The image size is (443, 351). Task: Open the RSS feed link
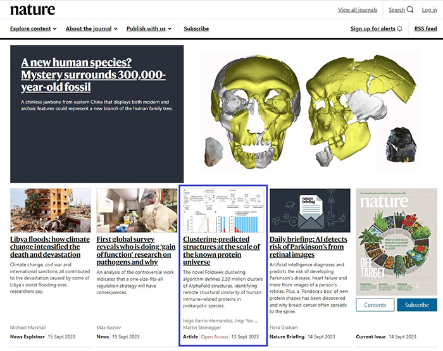[x=425, y=28]
